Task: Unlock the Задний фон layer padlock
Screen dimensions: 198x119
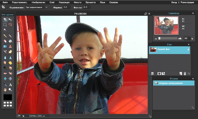Action: point(188,50)
